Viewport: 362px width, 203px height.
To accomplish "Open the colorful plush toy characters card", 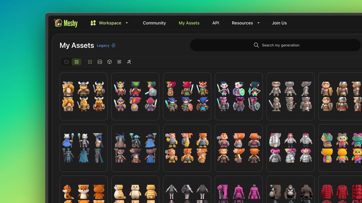I will 340,148.
